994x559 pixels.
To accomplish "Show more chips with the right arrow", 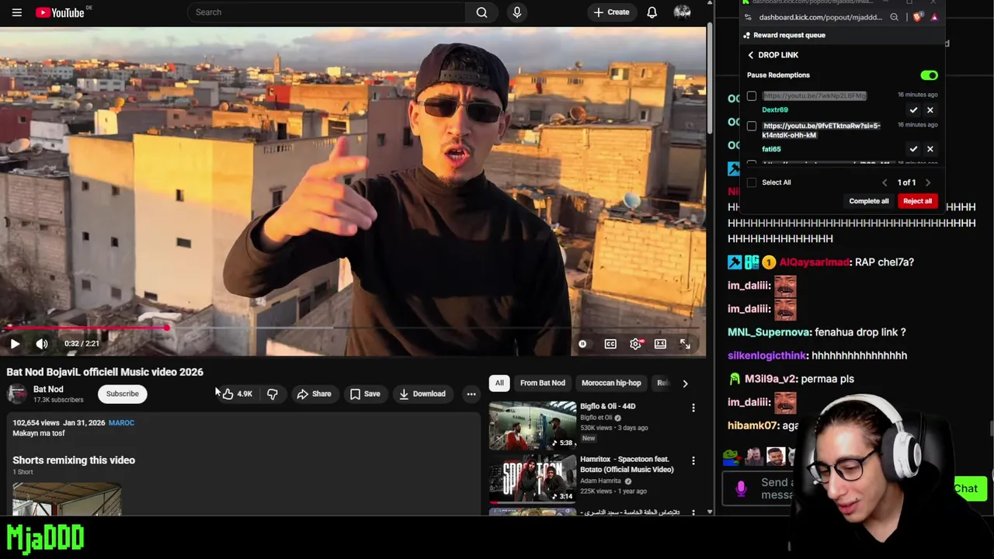I will tap(685, 383).
